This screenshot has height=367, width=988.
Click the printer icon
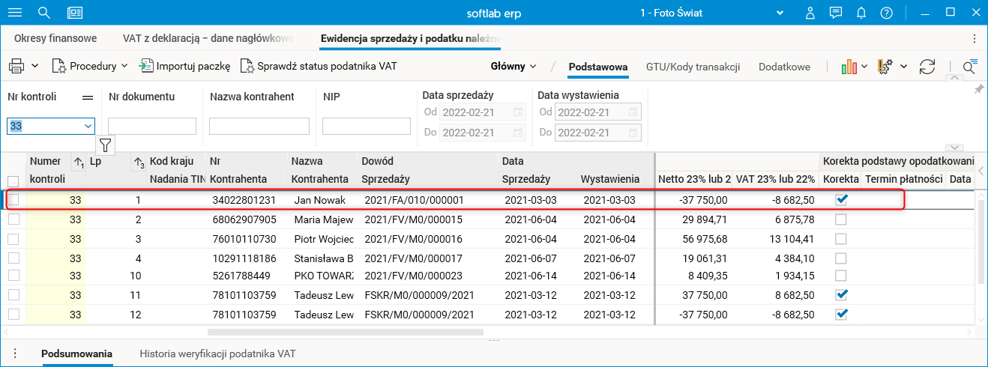tap(16, 66)
